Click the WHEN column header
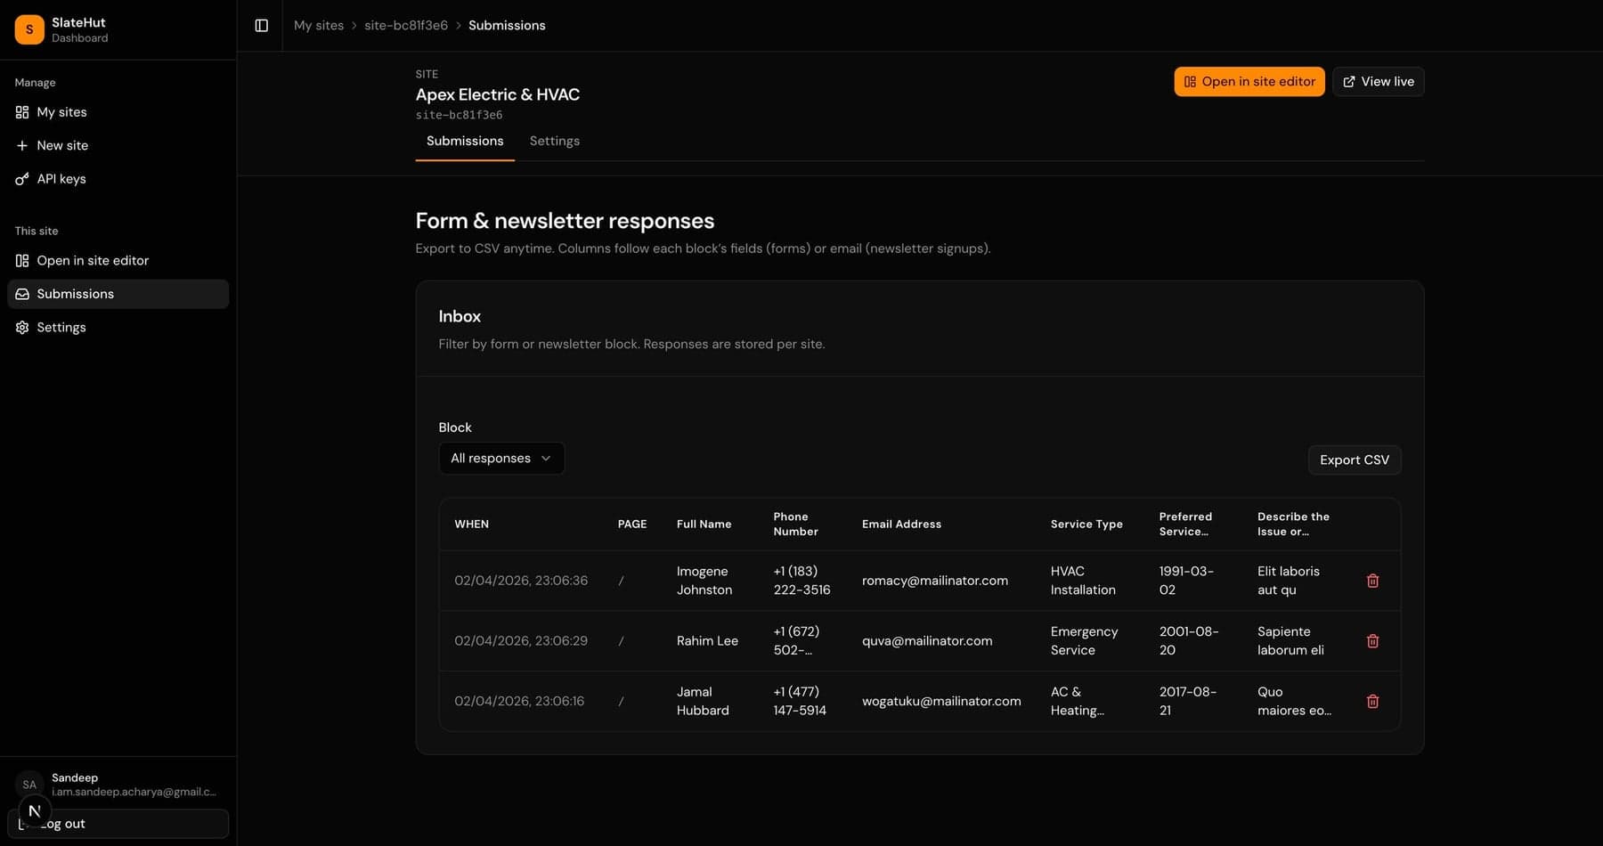This screenshot has width=1603, height=846. (471, 525)
